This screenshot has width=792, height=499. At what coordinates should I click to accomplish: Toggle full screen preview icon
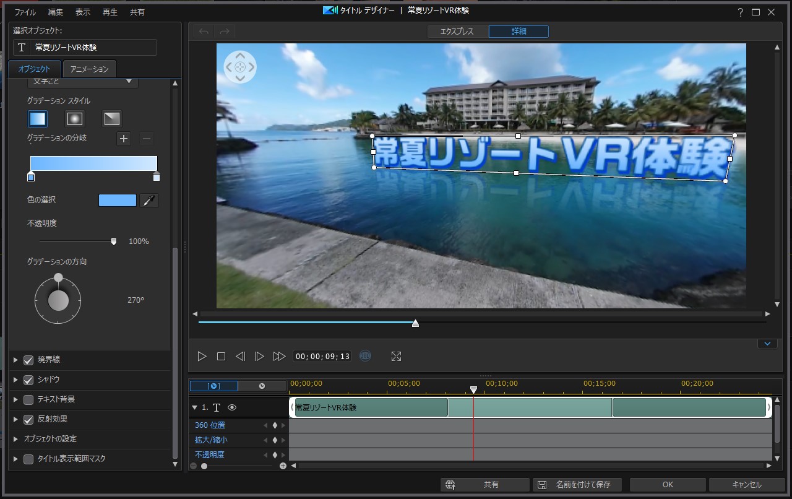(x=397, y=357)
